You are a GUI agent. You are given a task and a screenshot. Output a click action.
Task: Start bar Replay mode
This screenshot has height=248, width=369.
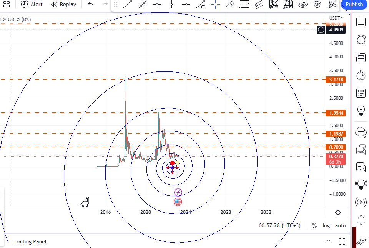pyautogui.click(x=64, y=4)
